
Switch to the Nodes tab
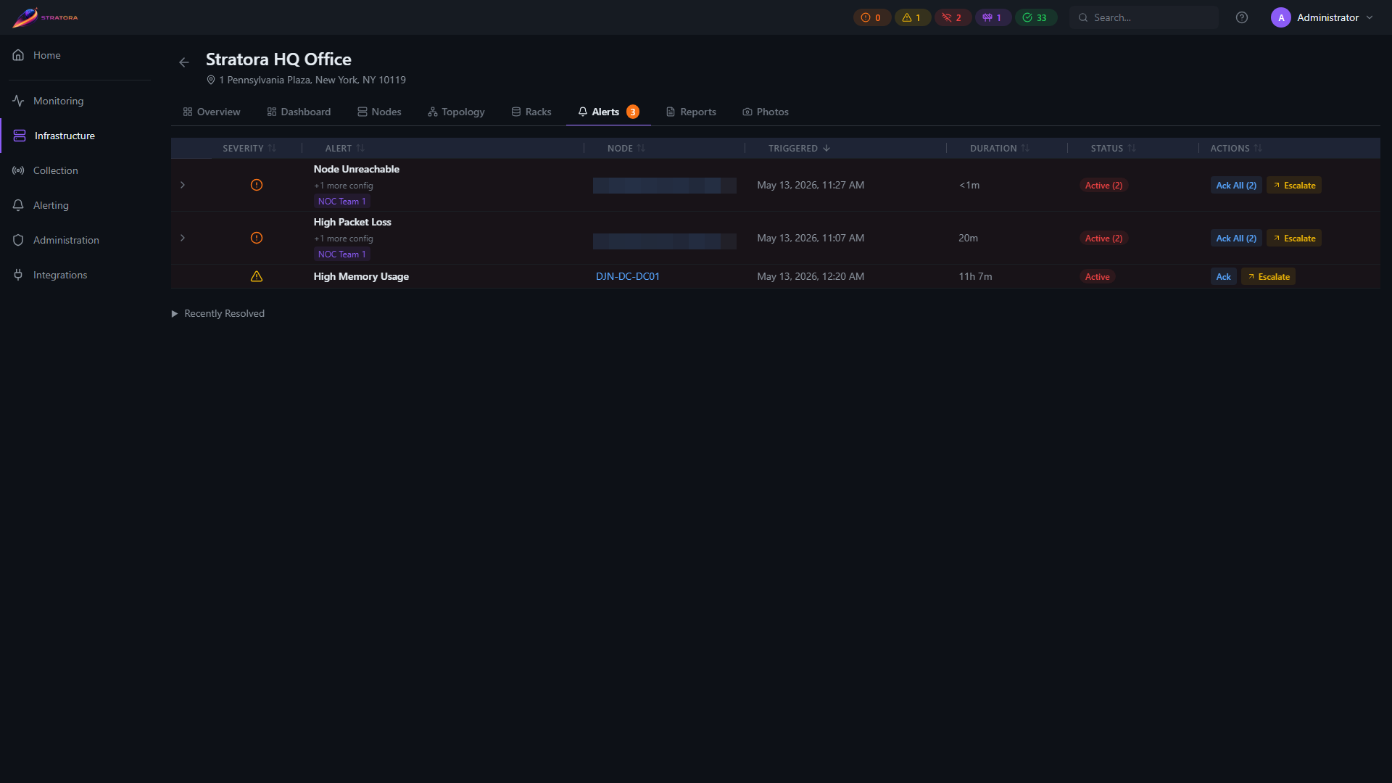pyautogui.click(x=379, y=112)
